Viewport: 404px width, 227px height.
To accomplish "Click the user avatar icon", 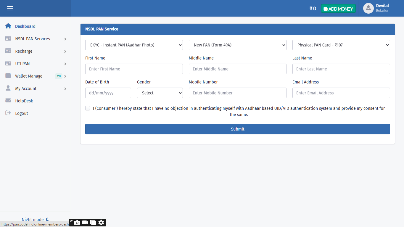I will [x=368, y=8].
